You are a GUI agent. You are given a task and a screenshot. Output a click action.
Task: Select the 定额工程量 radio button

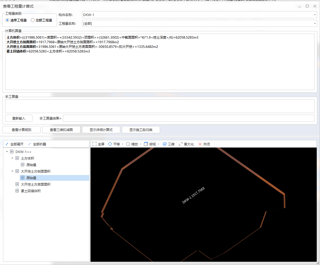[x=33, y=20]
